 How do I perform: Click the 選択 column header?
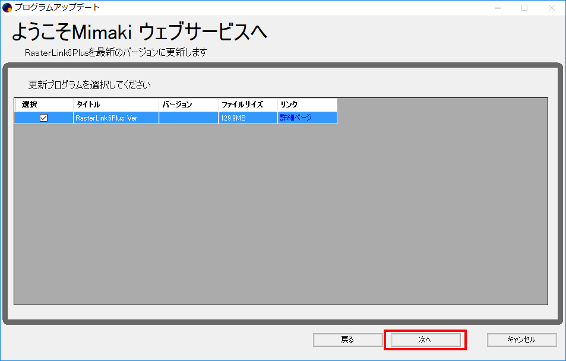pos(44,104)
